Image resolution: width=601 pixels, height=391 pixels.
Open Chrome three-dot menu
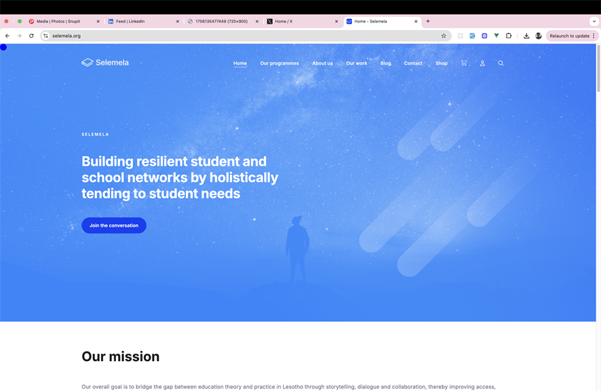point(594,36)
